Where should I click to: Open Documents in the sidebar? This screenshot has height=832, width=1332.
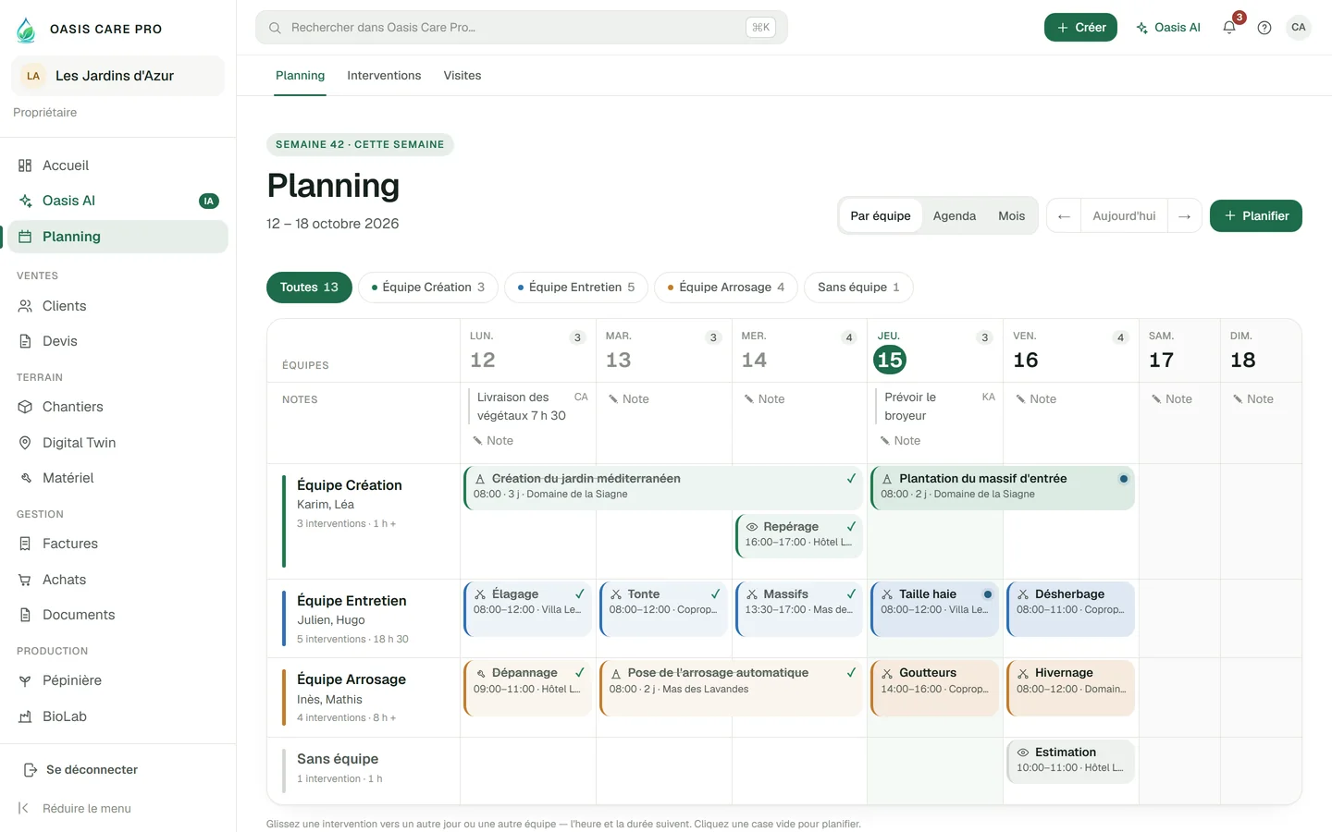pyautogui.click(x=117, y=615)
